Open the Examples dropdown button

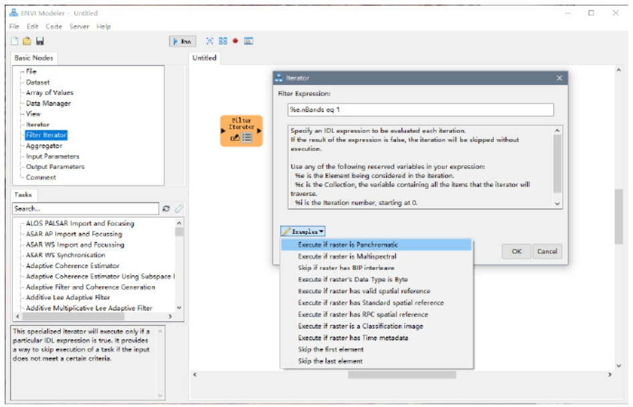303,231
